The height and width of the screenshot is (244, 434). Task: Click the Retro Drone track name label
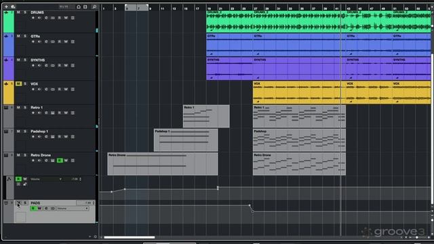tap(41, 155)
